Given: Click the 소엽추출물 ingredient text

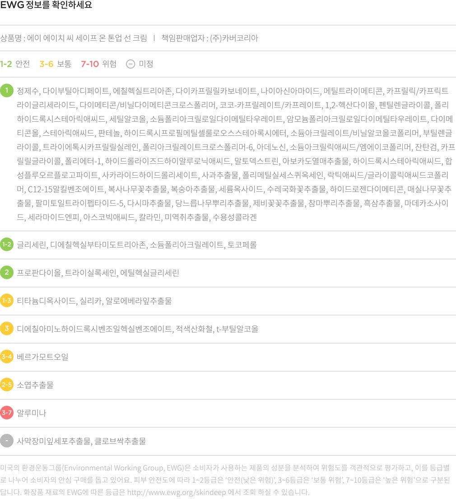Looking at the screenshot, I should coord(35,385).
